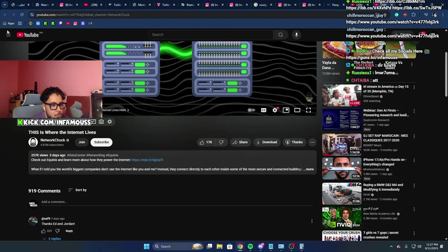The width and height of the screenshot is (448, 252).
Task: Open NetworkChuck channel avatar
Action: 33,142
